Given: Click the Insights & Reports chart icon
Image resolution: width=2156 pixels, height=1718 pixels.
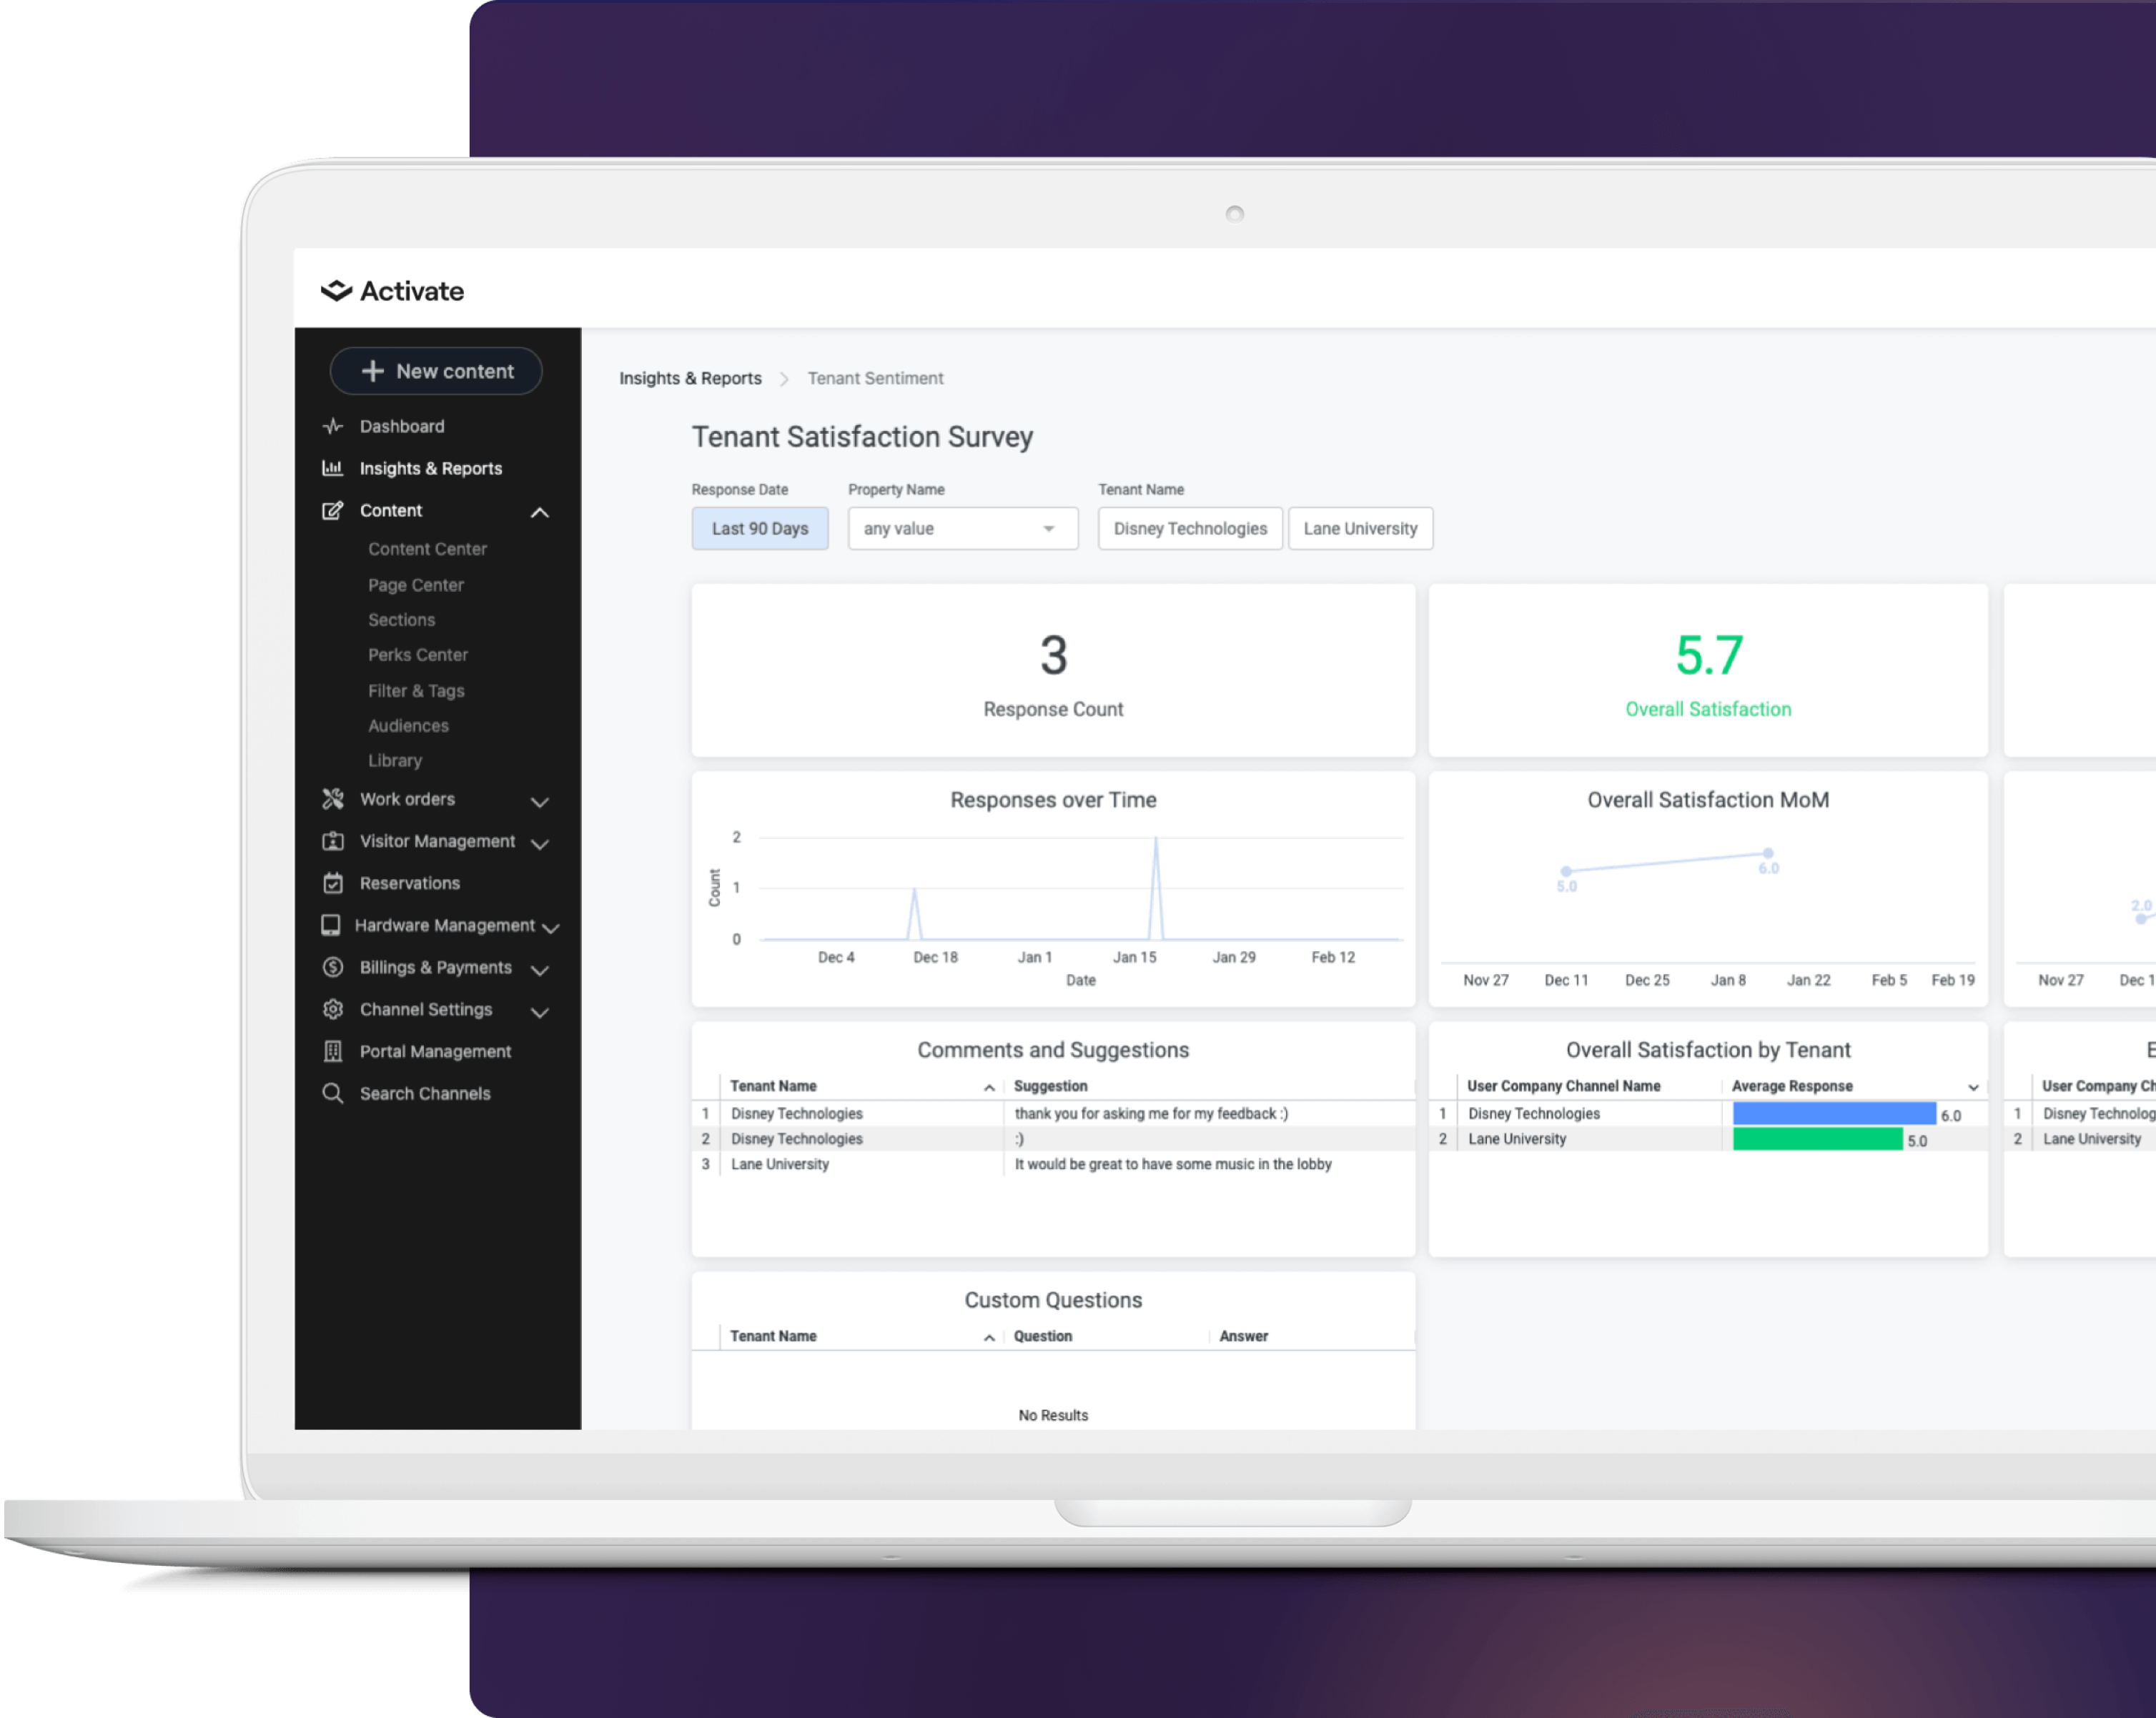Looking at the screenshot, I should tap(332, 467).
